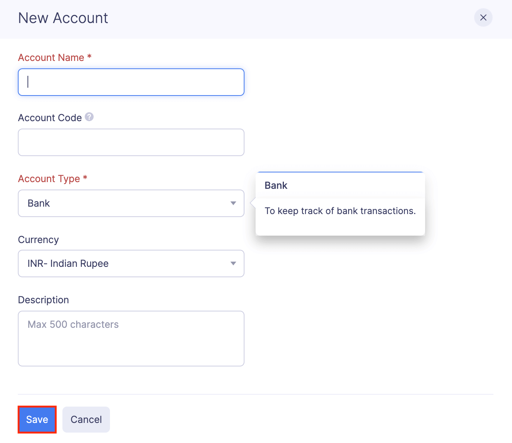Click the circular close icon in the header
This screenshot has height=443, width=512.
[x=483, y=17]
